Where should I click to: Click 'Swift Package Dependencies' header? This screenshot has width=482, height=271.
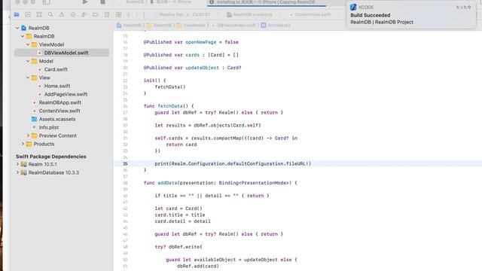pyautogui.click(x=51, y=157)
